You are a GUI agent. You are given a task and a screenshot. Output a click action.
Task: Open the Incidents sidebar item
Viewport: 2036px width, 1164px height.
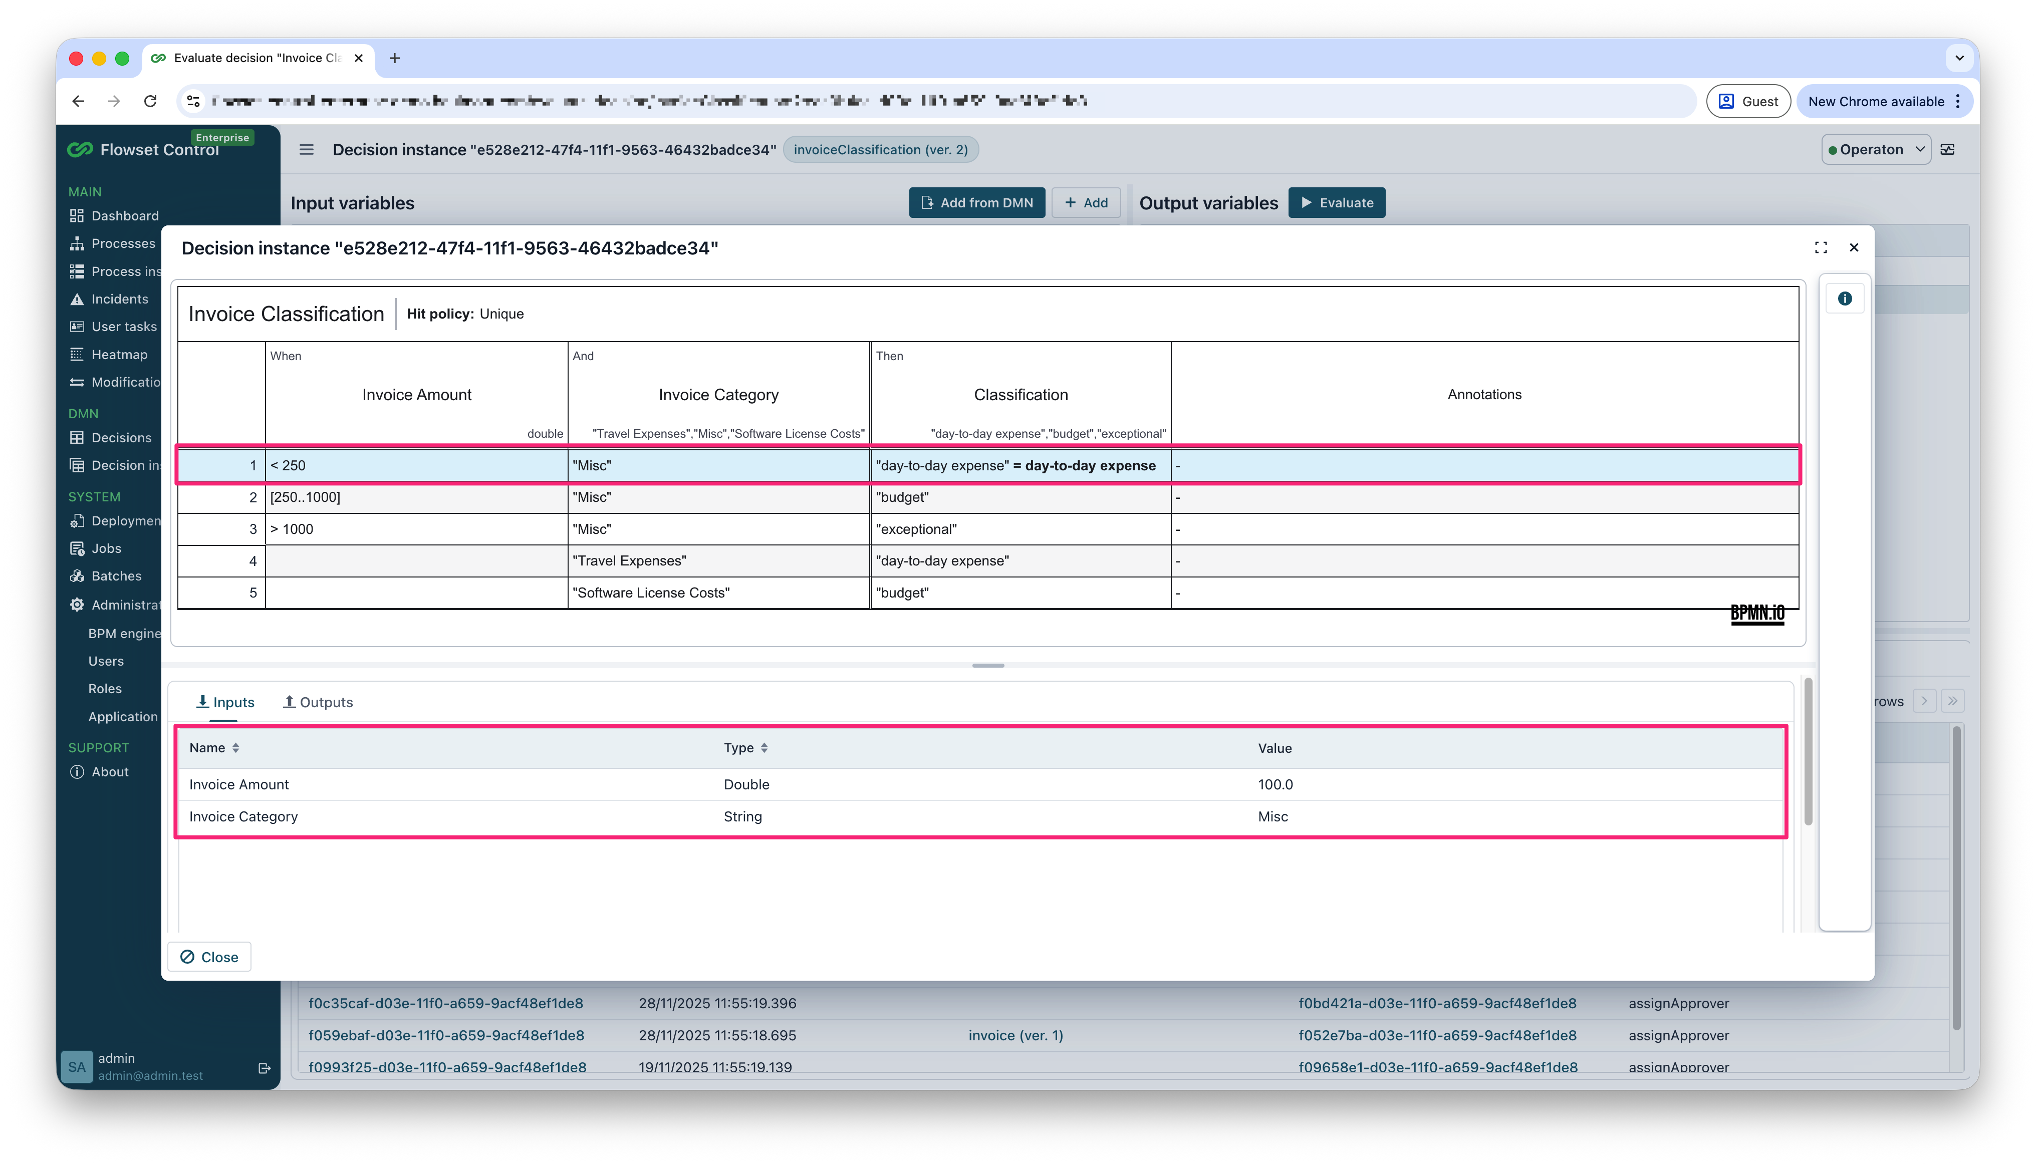point(109,299)
